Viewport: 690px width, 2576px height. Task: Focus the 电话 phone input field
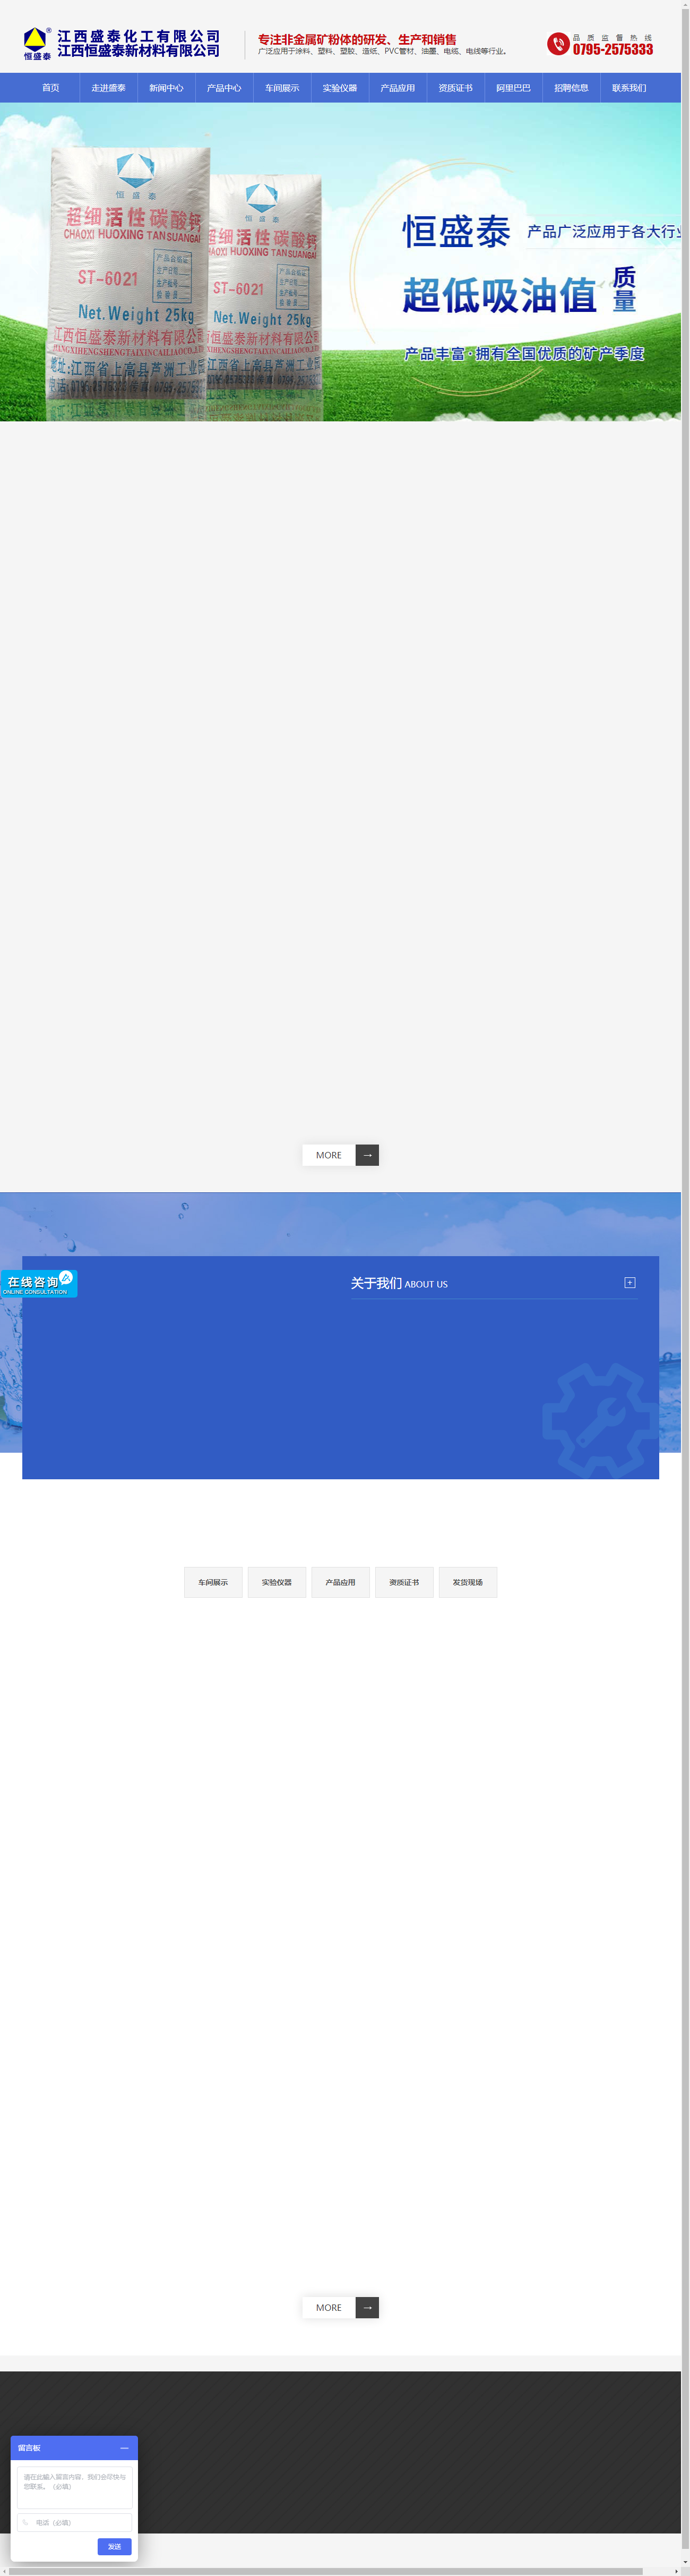pyautogui.click(x=75, y=2523)
